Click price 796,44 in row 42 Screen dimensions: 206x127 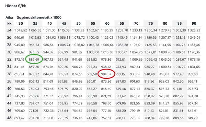pos(77,96)
